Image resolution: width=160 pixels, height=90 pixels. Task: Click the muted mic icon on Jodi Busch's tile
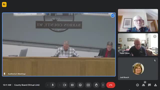[x=155, y=60]
